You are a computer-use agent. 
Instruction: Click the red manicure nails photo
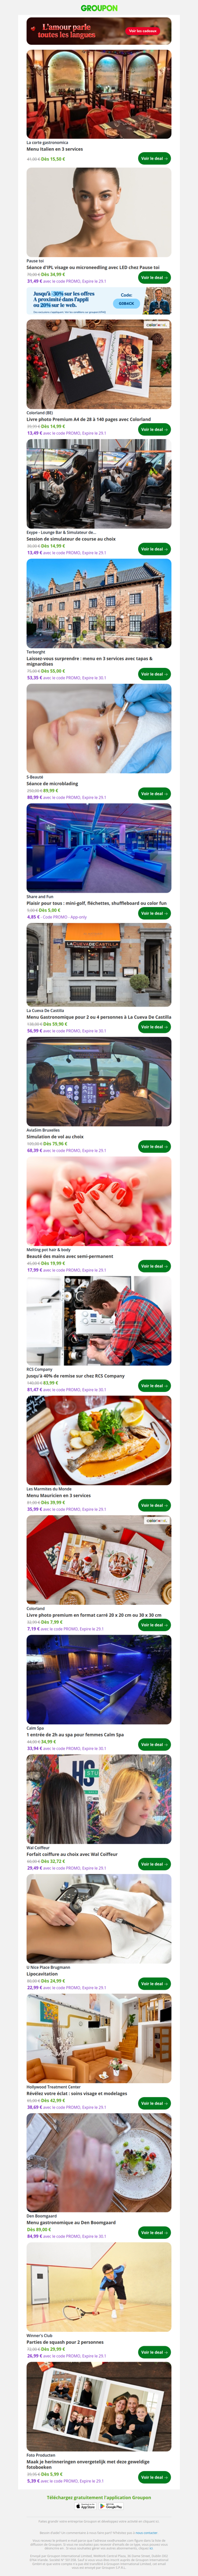pyautogui.click(x=99, y=1202)
